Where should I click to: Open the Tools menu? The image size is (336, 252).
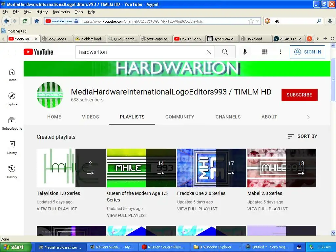[79, 12]
